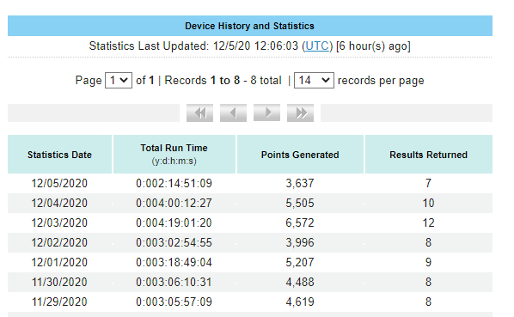
Task: Click the Results Returned column header
Action: (x=428, y=155)
